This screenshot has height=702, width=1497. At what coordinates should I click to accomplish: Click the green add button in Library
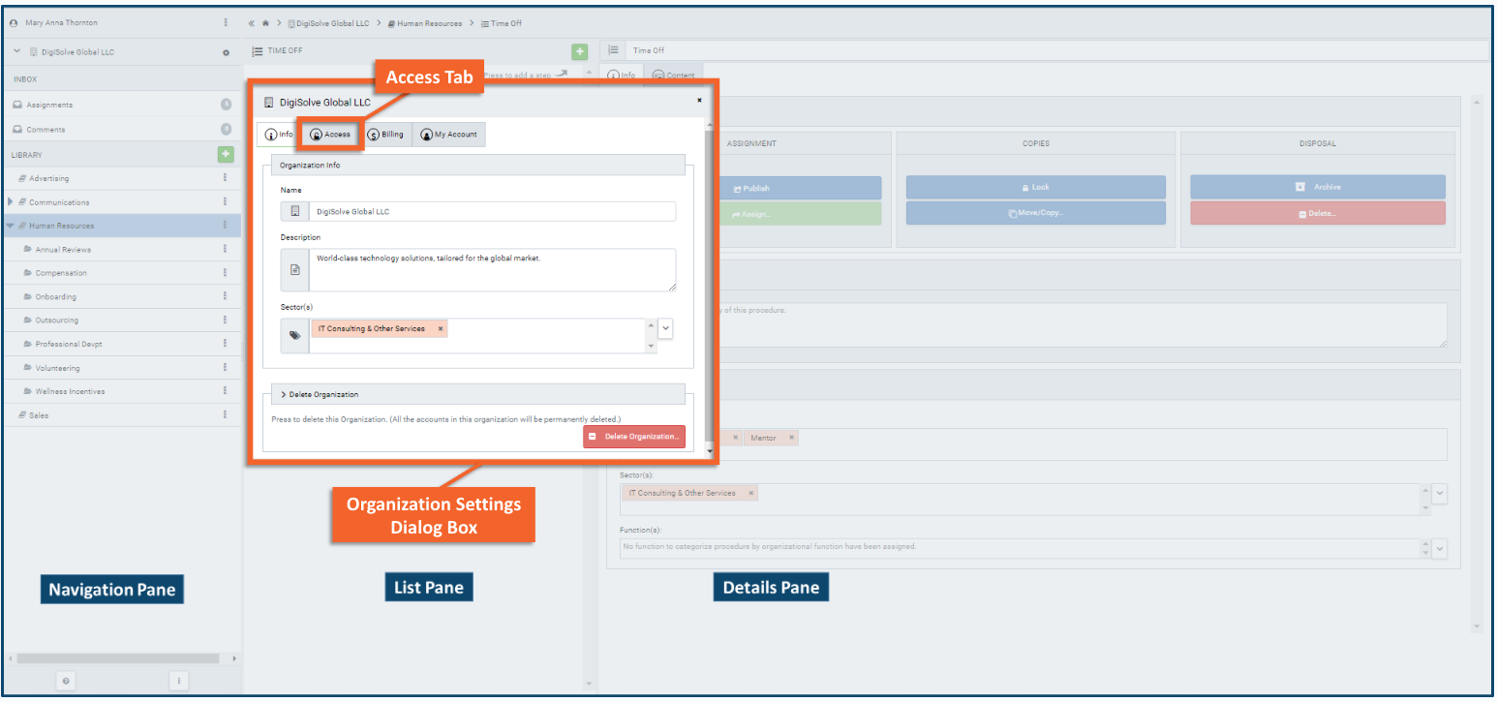pos(226,154)
